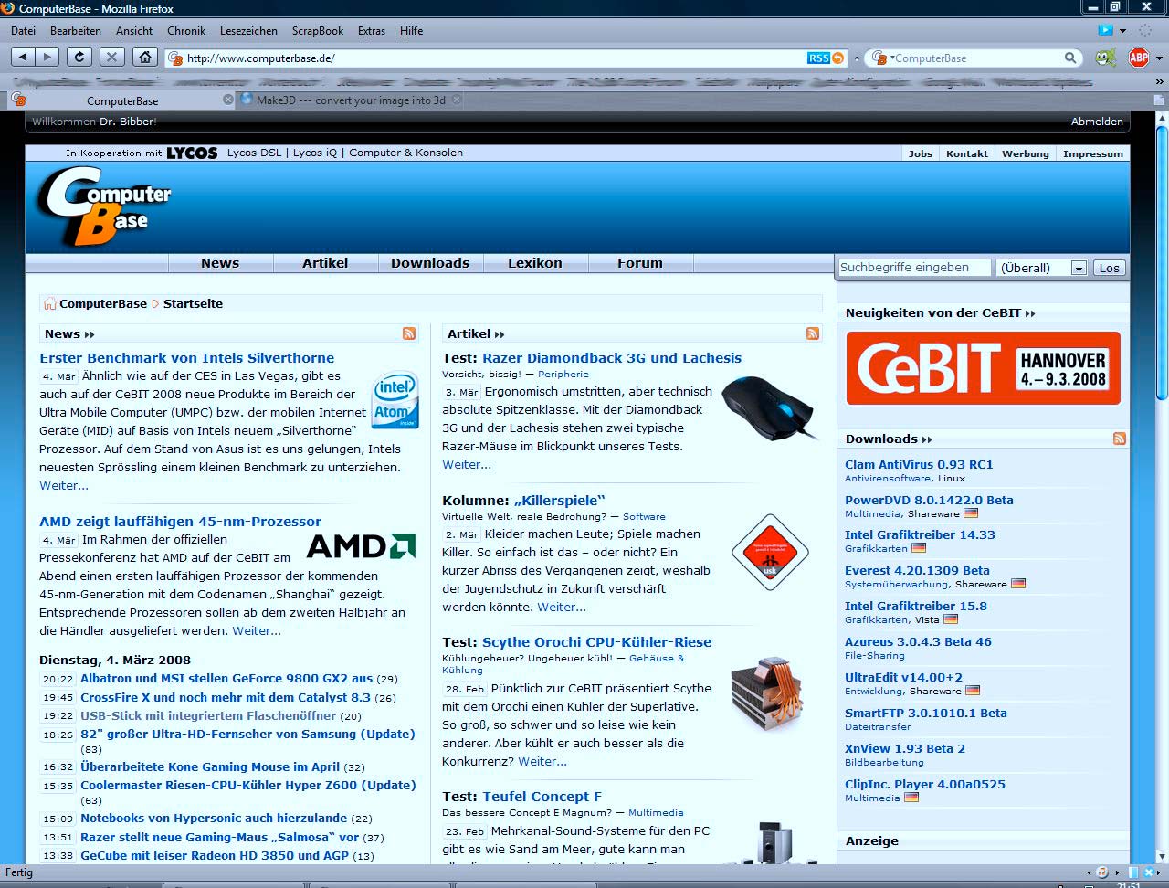Close the ComputerBase tab

228,100
